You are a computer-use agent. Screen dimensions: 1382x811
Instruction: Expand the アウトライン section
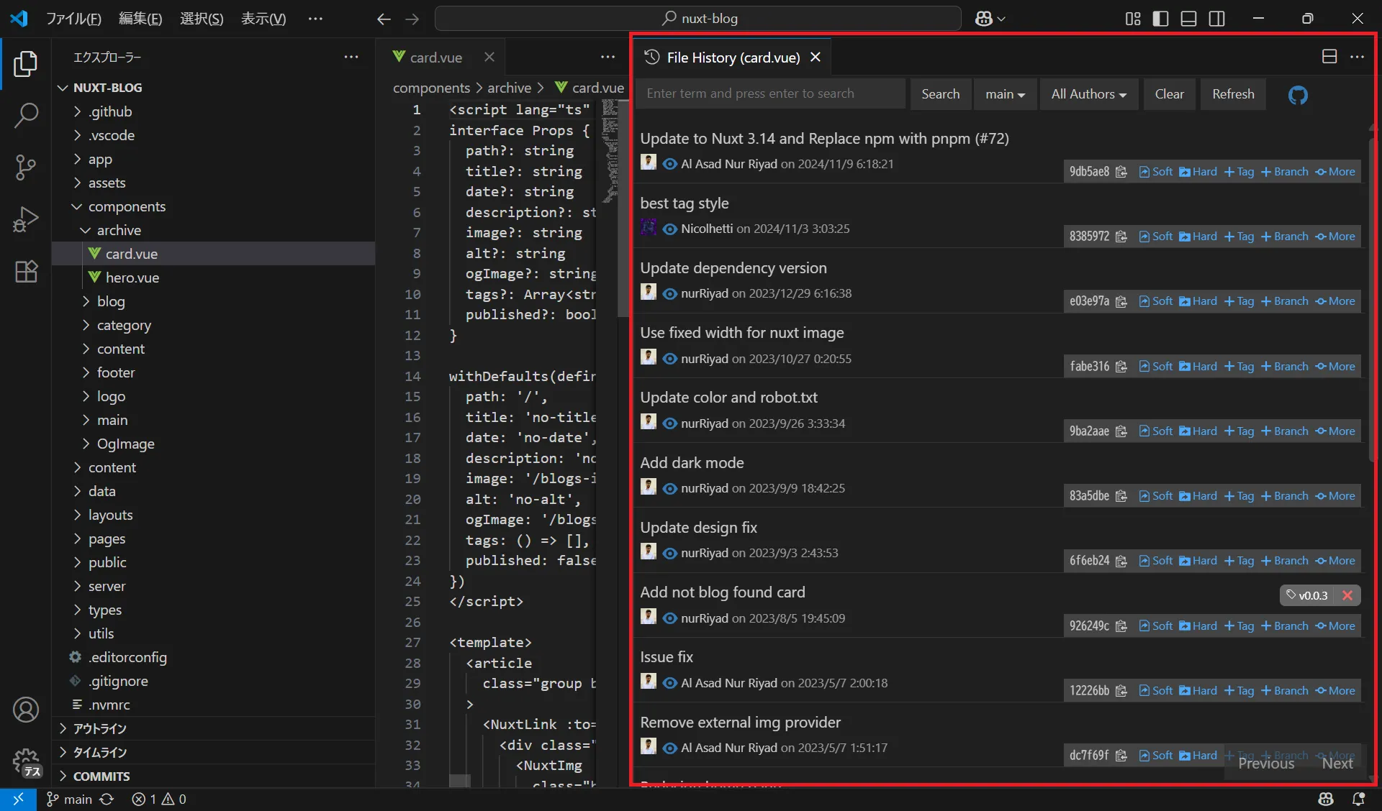pos(99,728)
